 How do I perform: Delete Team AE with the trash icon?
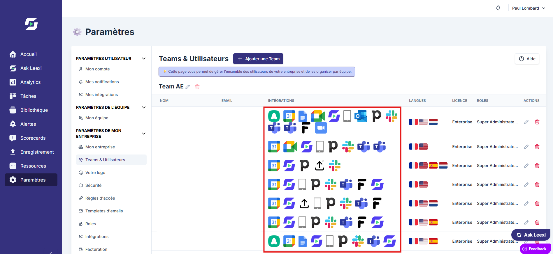(197, 87)
